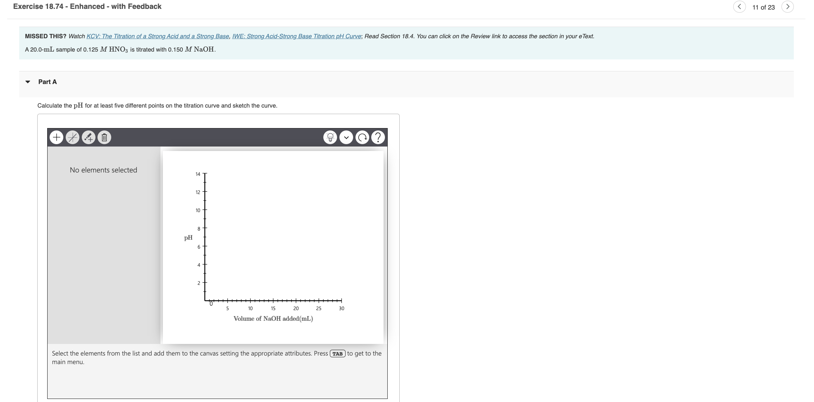Screen dimensions: 814x402
Task: Click the 11 of 23 page indicator
Action: click(x=763, y=7)
